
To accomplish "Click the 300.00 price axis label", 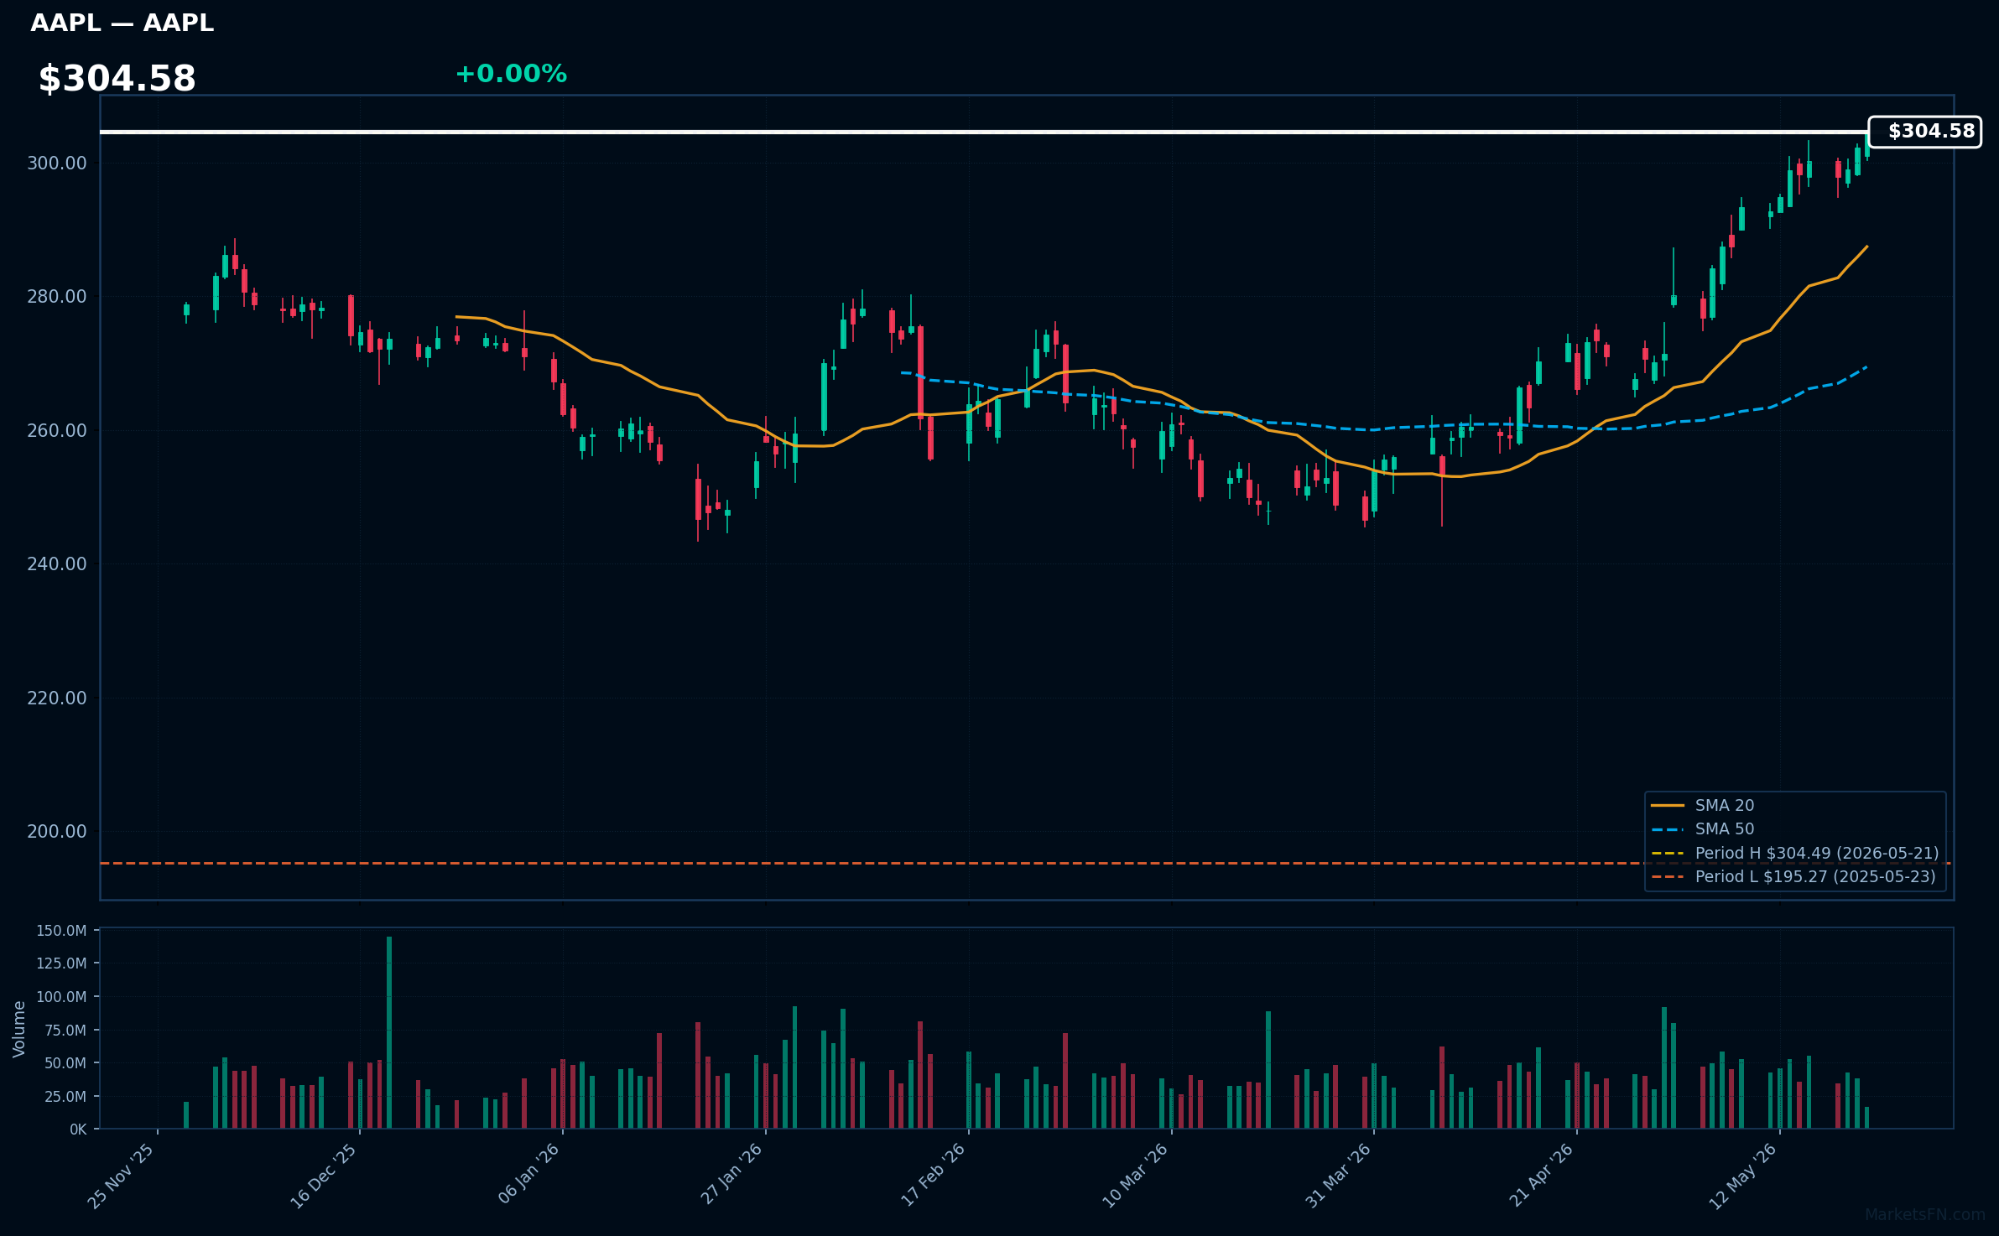I will point(57,164).
